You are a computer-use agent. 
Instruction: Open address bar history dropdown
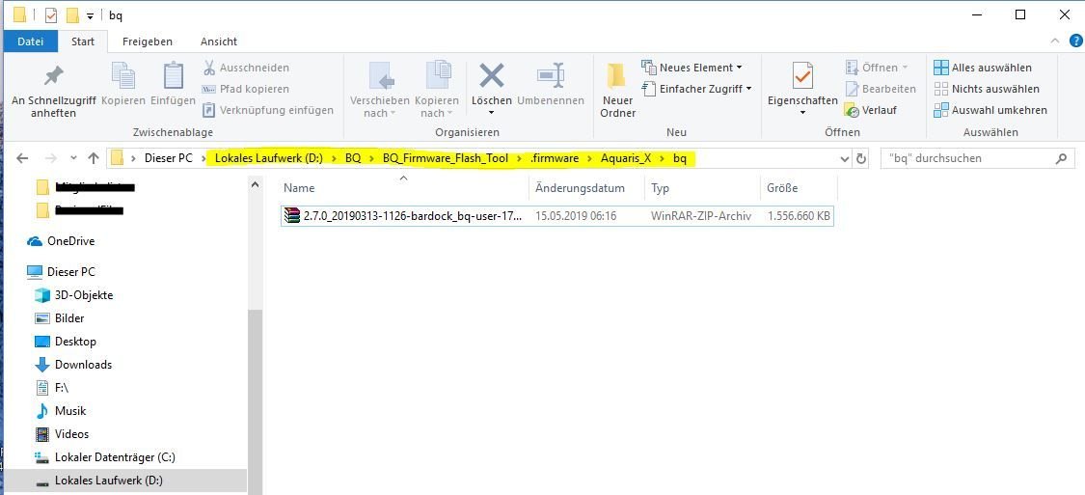click(845, 158)
